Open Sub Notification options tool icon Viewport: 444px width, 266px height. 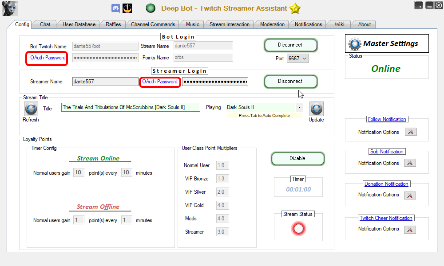[x=410, y=163]
